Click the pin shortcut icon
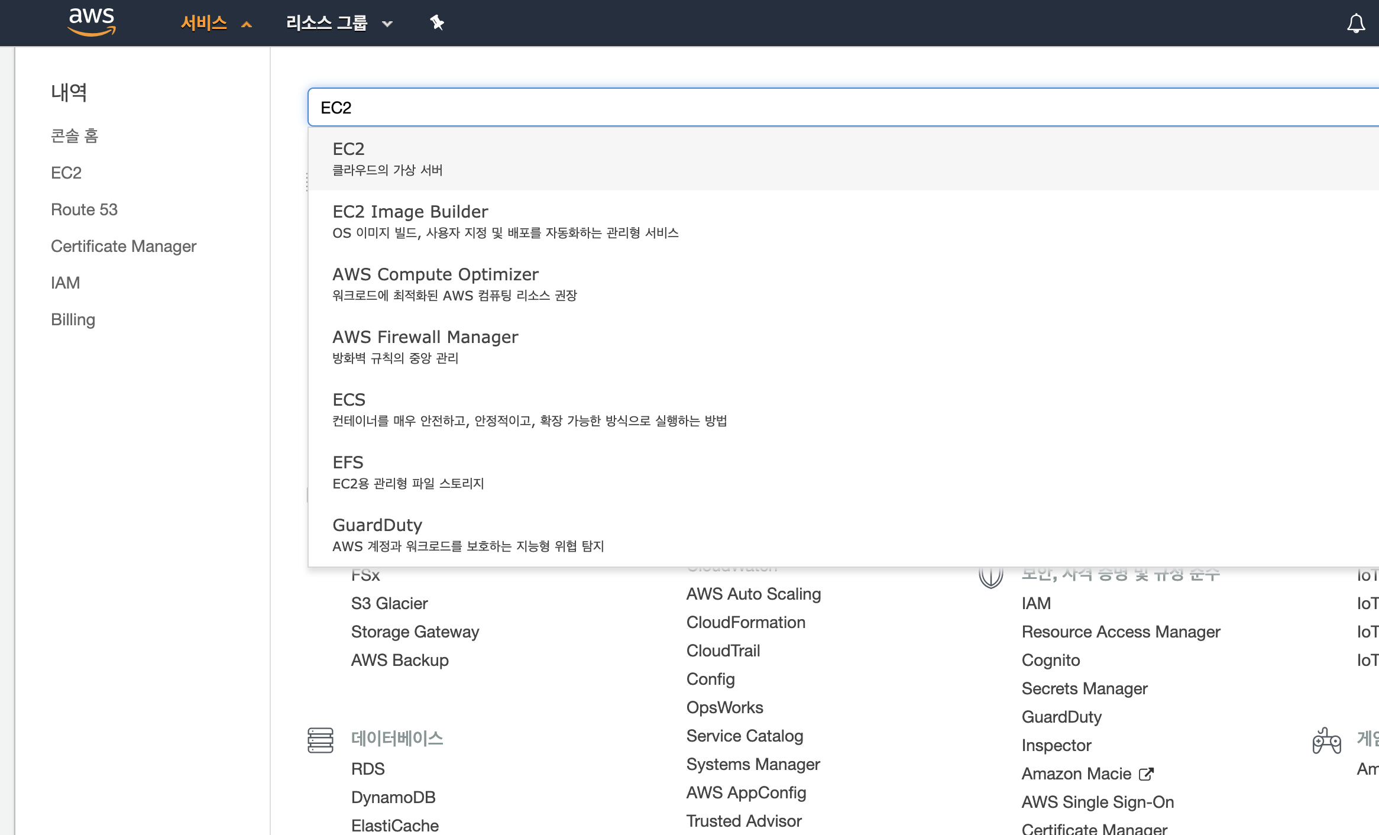The image size is (1379, 835). 437,23
